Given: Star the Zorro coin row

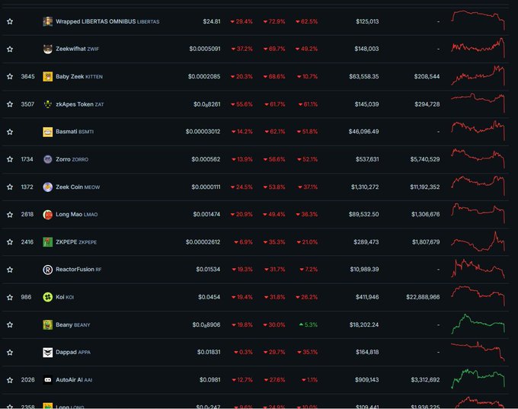Looking at the screenshot, I should [x=10, y=159].
